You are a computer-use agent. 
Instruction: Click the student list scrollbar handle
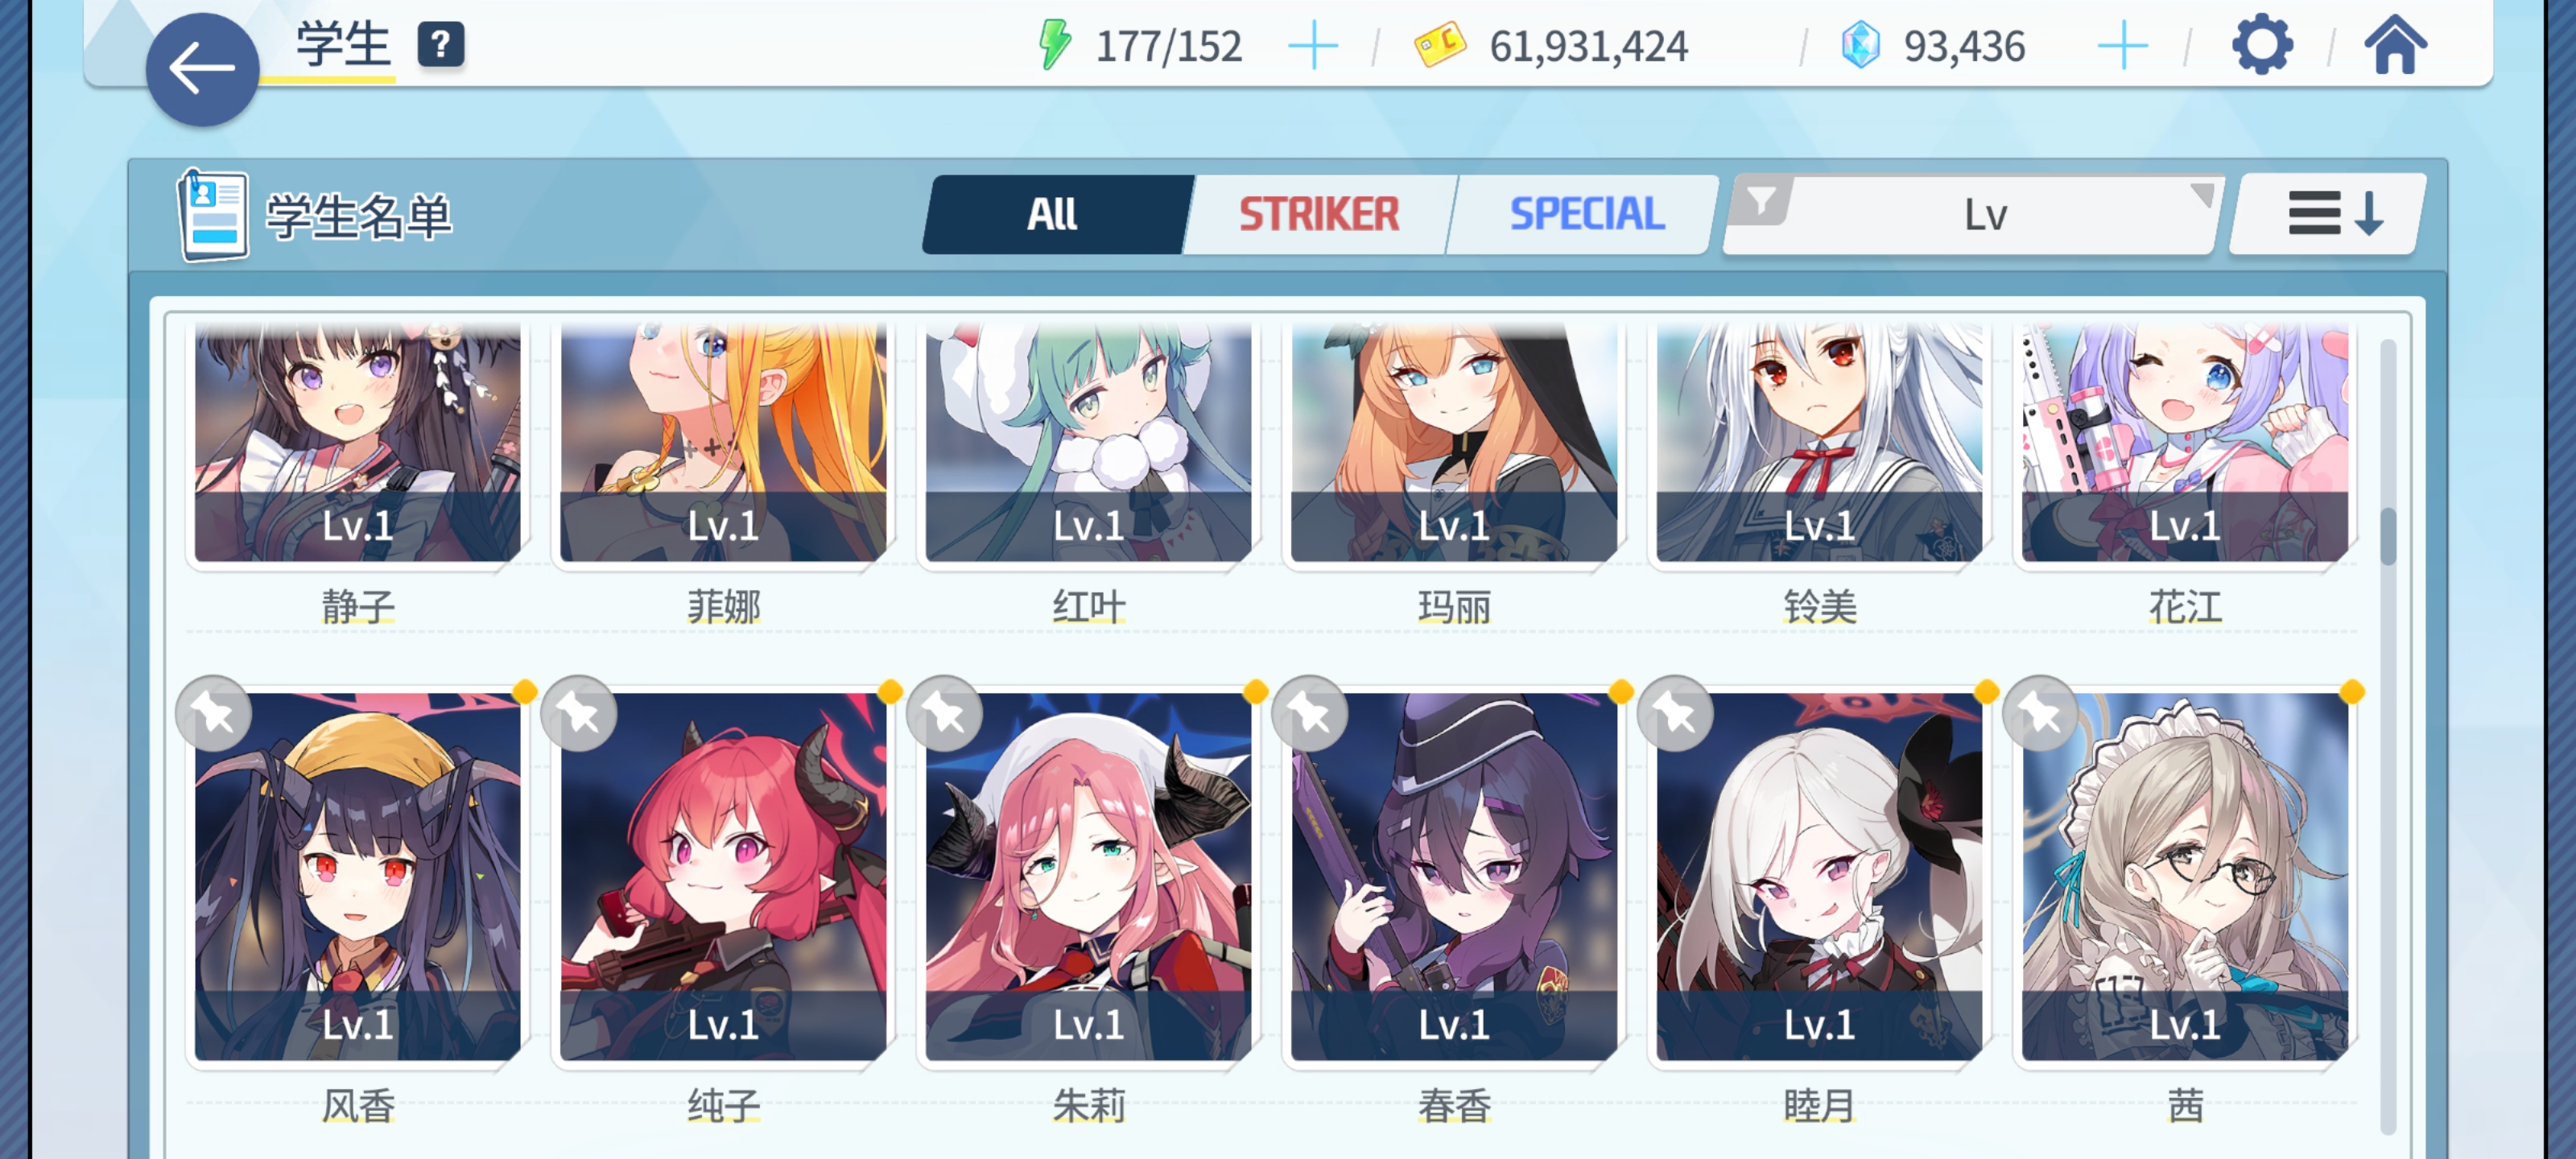click(x=2388, y=537)
